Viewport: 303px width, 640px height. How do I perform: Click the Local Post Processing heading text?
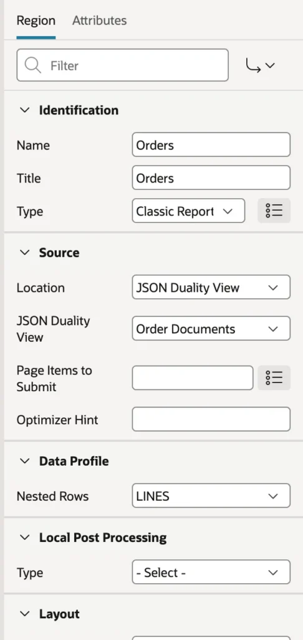(103, 537)
